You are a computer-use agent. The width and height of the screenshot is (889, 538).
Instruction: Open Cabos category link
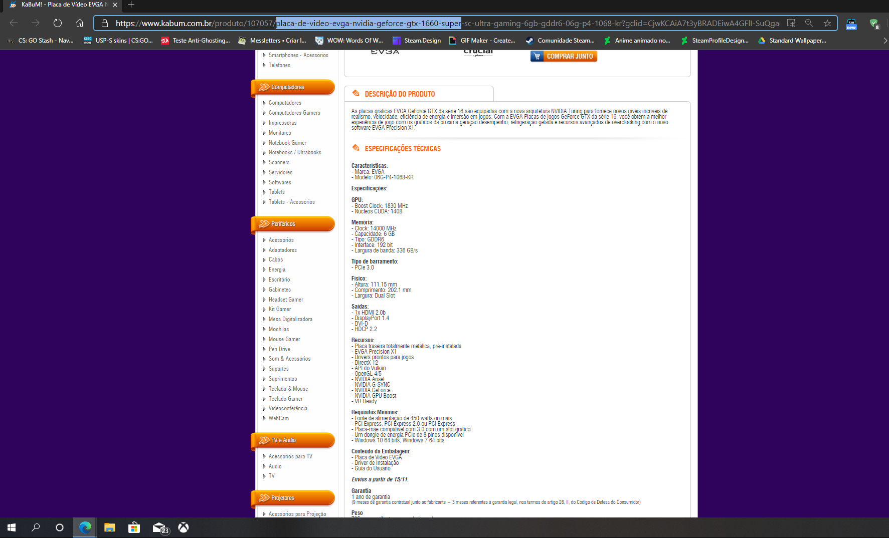pyautogui.click(x=276, y=259)
